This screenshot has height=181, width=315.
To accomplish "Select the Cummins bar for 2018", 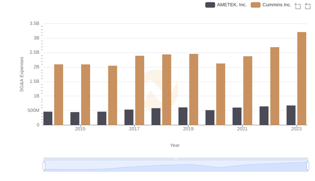I will pyautogui.click(x=167, y=90).
